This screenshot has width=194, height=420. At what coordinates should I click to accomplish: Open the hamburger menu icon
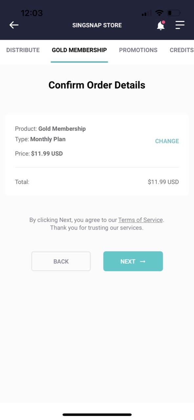click(x=180, y=25)
